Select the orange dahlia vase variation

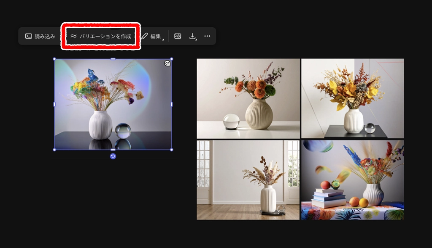click(248, 98)
